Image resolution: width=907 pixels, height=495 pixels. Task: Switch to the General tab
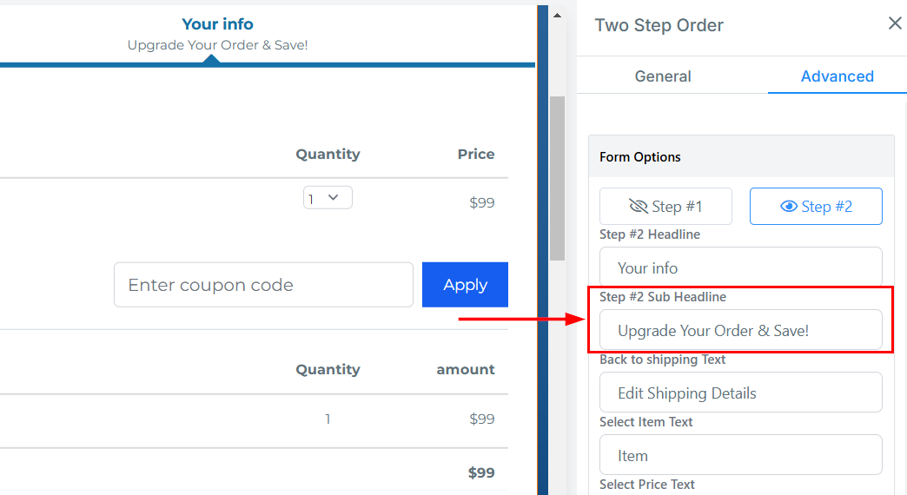click(x=663, y=76)
